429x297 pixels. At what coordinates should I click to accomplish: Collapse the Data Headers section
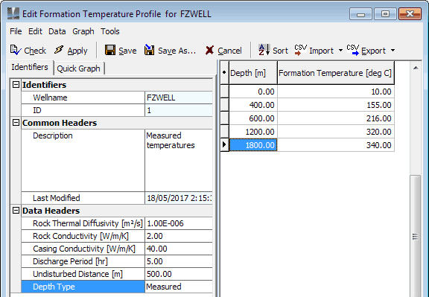[16, 211]
